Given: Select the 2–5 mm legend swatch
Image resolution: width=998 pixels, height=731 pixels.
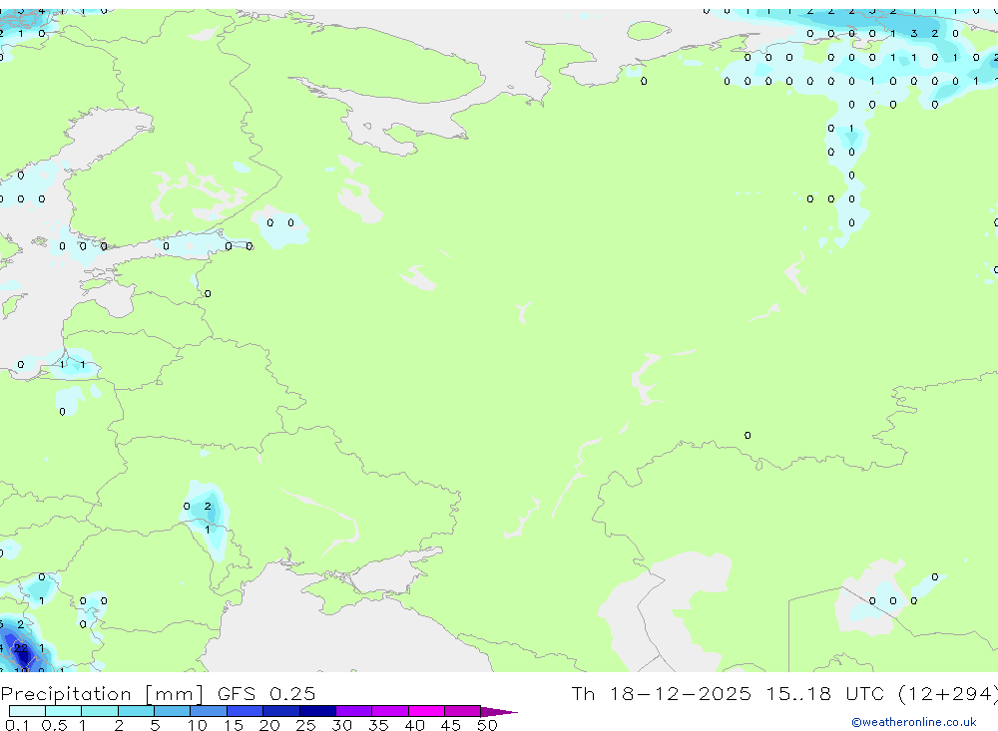Looking at the screenshot, I should coord(136,711).
